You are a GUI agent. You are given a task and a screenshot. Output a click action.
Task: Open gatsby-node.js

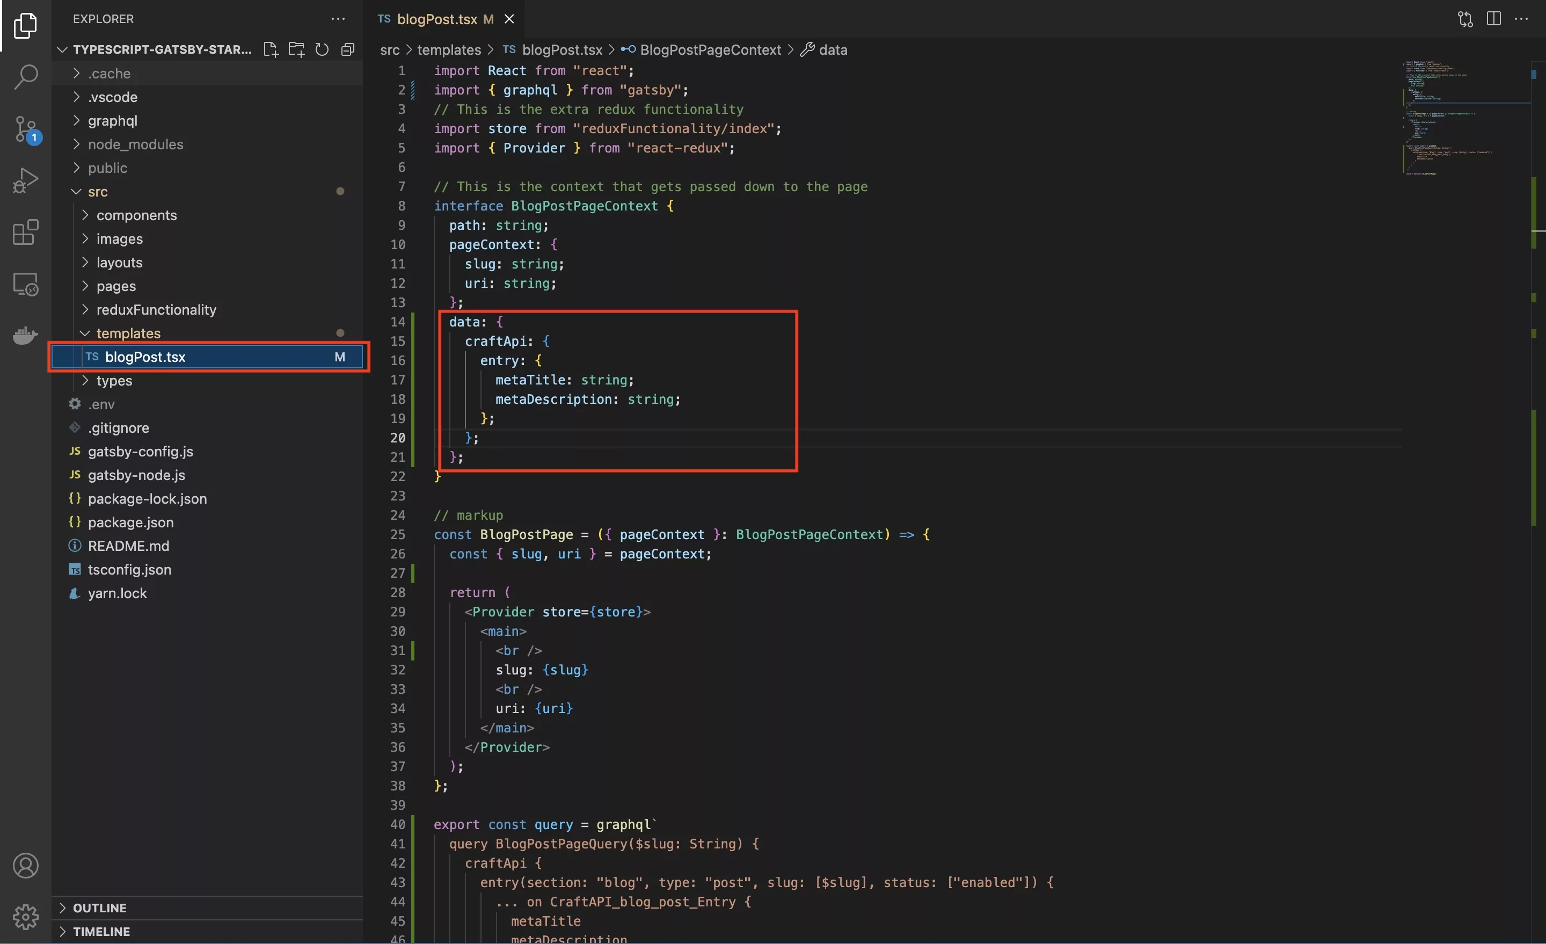(207, 475)
